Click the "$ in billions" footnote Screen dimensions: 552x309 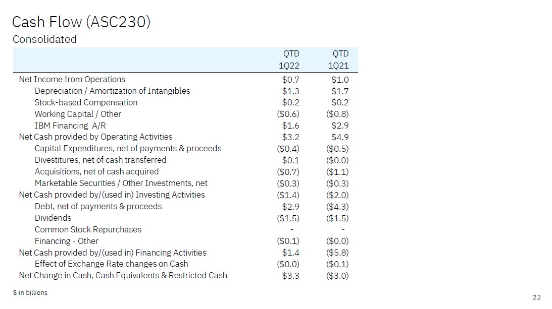pos(30,292)
